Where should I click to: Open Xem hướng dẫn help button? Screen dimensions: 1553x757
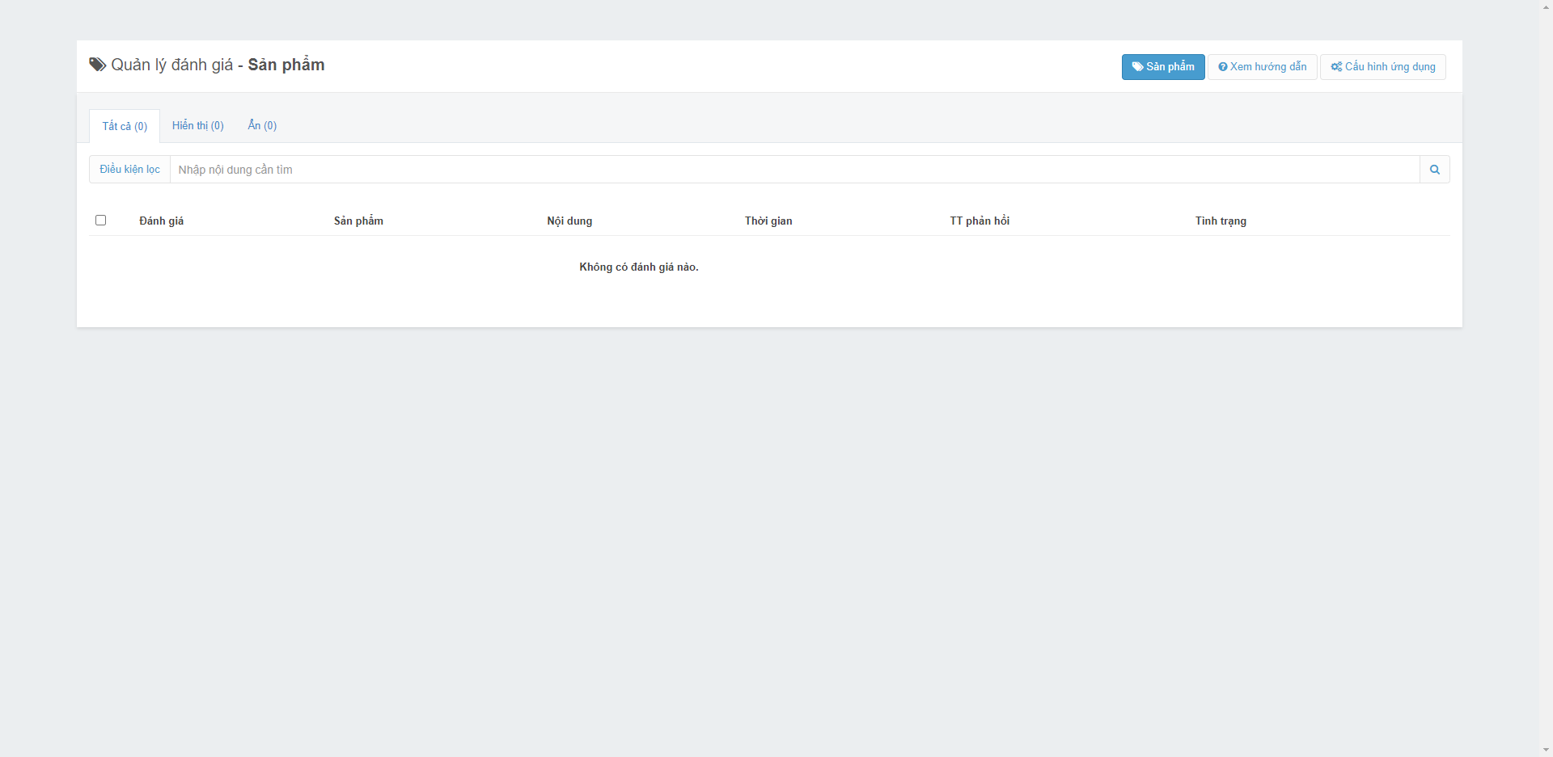1262,67
